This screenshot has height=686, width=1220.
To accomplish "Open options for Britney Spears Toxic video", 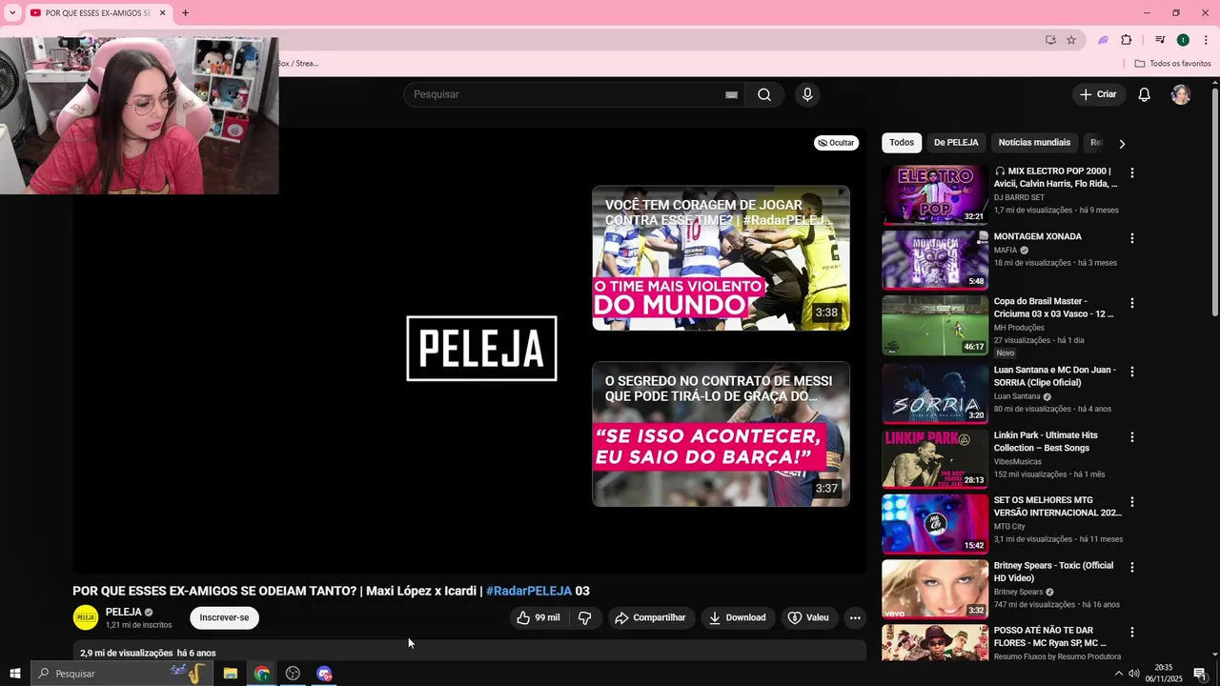I will [x=1132, y=567].
